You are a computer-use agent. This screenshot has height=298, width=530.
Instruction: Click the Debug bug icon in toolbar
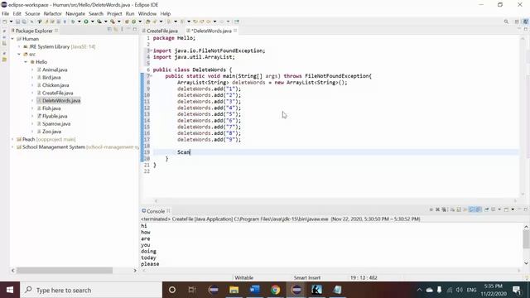(x=73, y=22)
